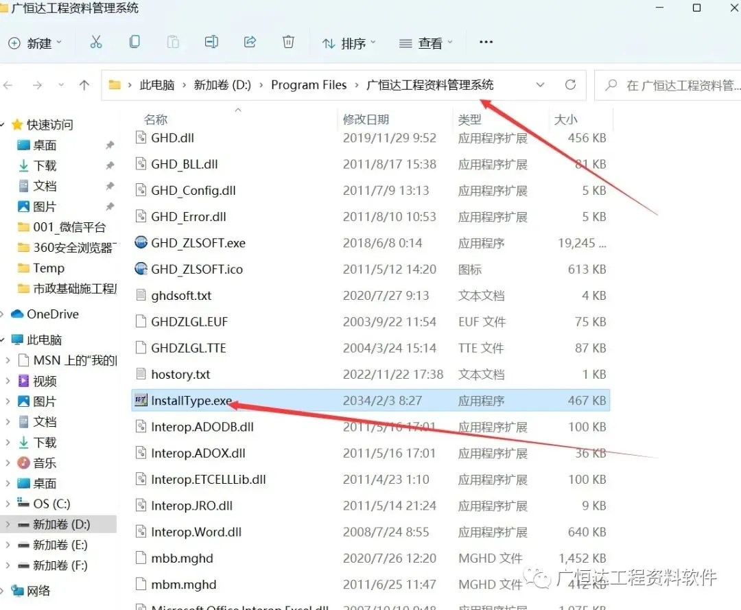Click the 网络 network icon

point(17,591)
